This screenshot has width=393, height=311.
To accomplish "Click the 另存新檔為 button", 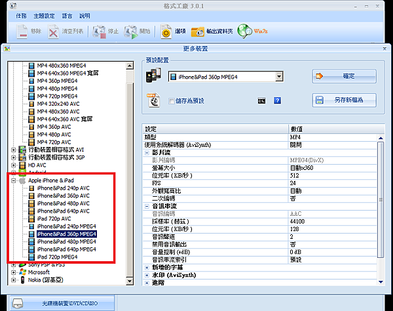I will (x=344, y=100).
